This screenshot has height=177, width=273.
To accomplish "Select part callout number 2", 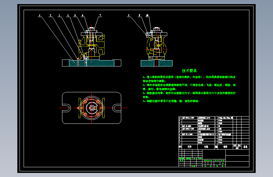I will click(x=50, y=15).
